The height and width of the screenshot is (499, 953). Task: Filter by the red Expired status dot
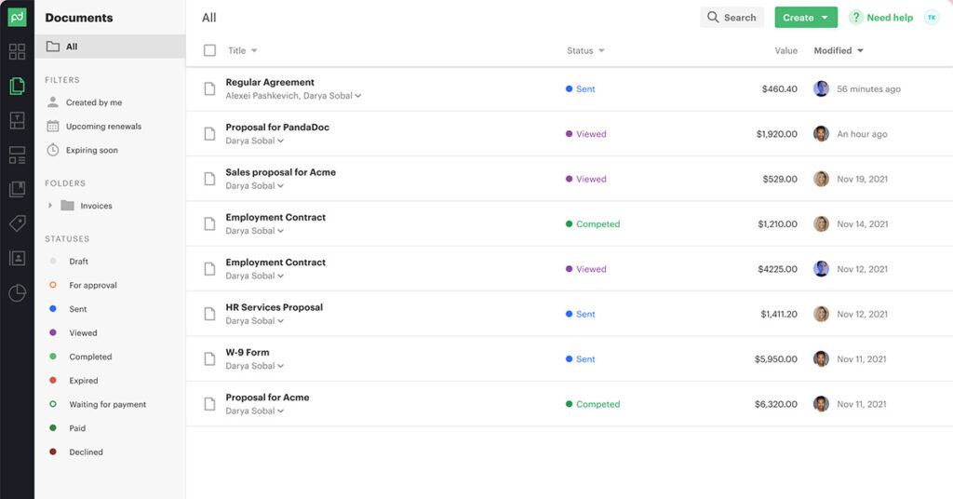coord(53,381)
